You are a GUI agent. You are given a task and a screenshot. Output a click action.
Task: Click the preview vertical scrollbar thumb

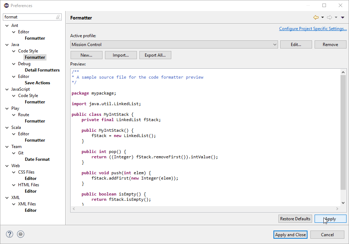point(343,132)
